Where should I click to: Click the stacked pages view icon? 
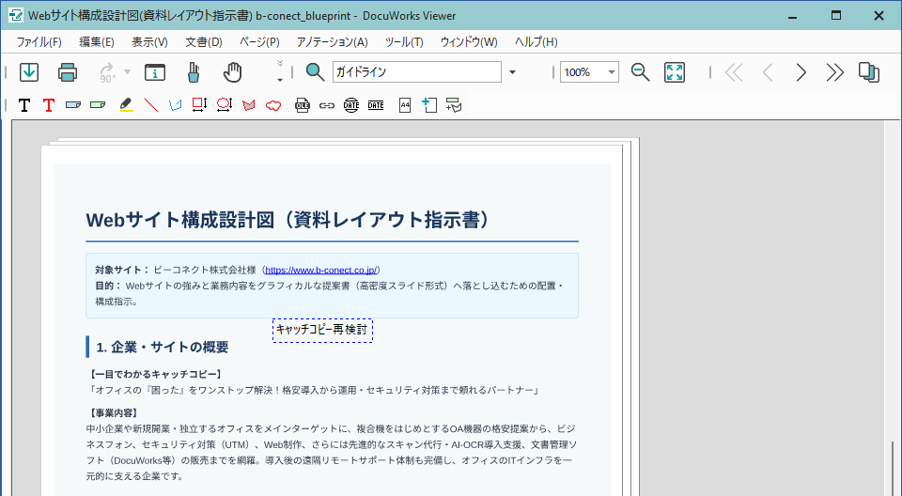(869, 72)
